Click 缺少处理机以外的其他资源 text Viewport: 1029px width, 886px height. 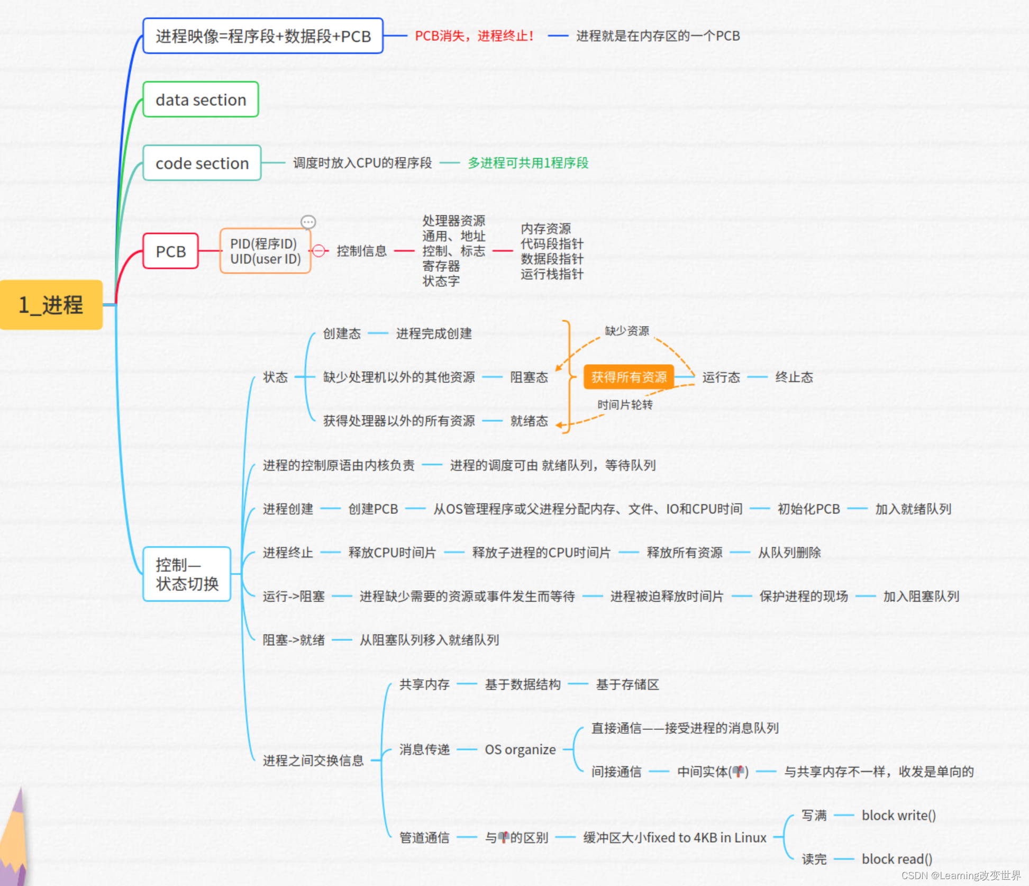pos(399,377)
